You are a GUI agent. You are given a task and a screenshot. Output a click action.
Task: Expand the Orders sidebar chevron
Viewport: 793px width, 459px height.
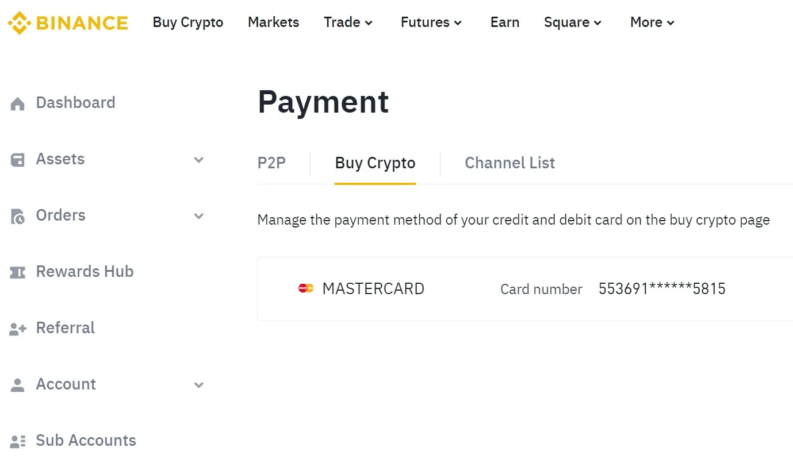(199, 216)
